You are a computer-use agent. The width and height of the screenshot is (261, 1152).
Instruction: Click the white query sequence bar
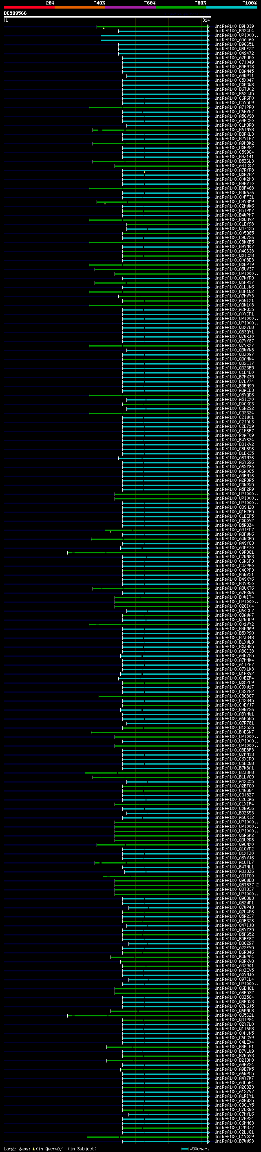pos(108,16)
